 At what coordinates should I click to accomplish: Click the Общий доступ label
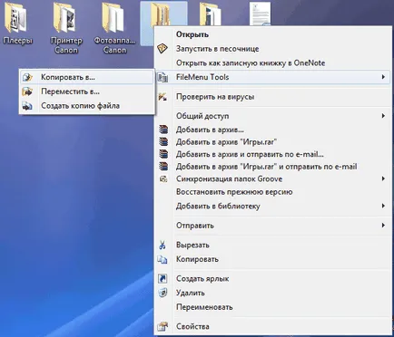pos(202,116)
